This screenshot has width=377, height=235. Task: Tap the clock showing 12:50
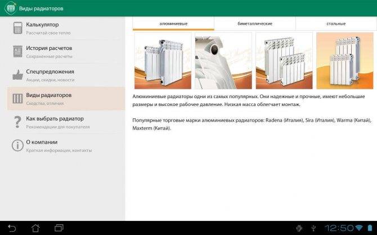tap(339, 228)
